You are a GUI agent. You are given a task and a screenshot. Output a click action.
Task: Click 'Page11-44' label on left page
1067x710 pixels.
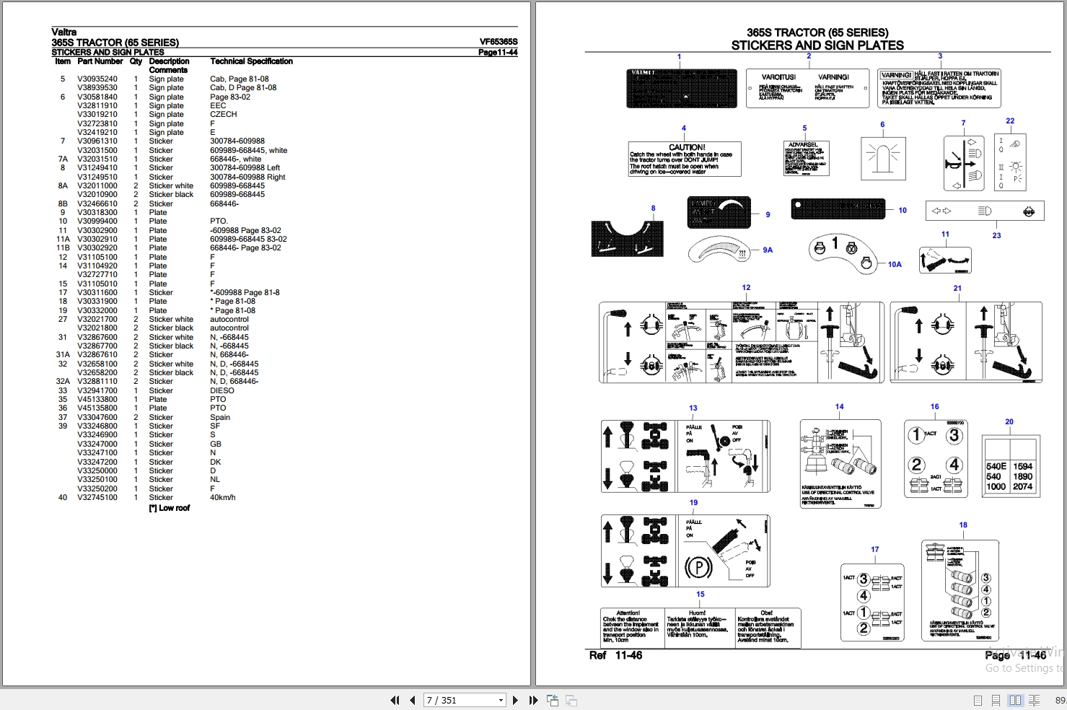498,52
